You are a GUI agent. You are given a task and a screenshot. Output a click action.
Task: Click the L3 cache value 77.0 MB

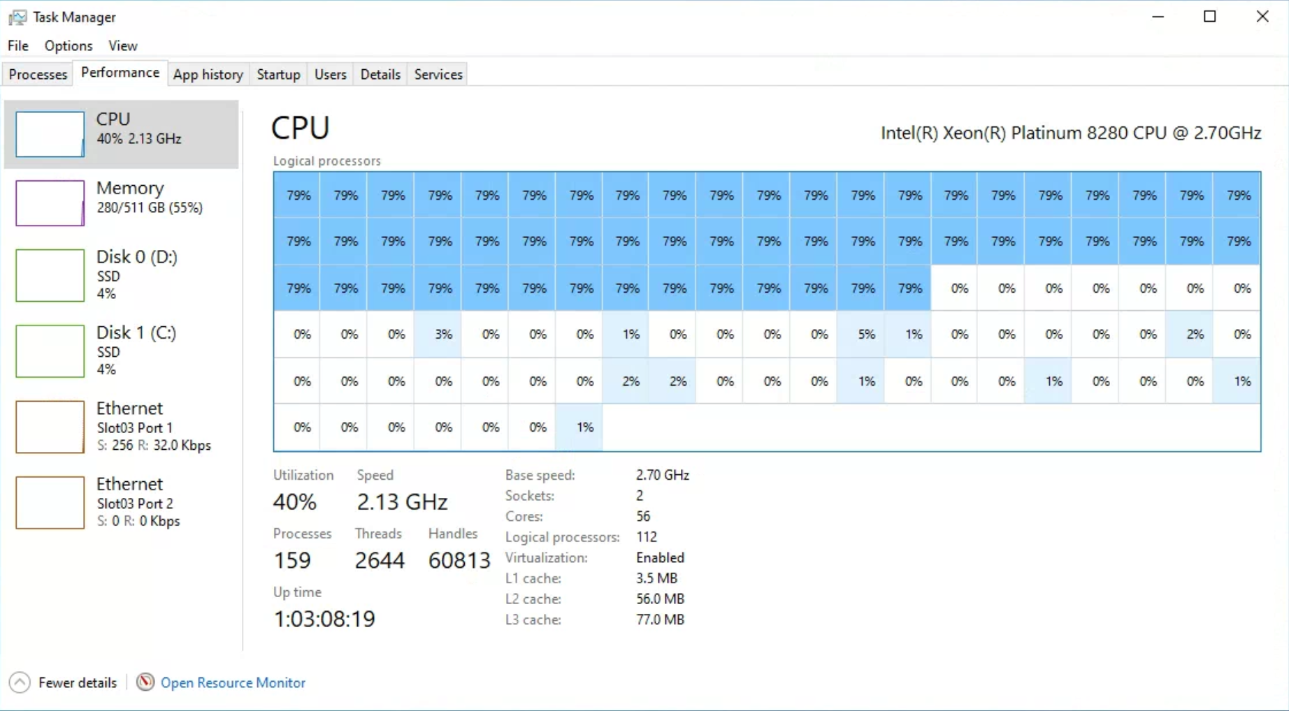661,620
